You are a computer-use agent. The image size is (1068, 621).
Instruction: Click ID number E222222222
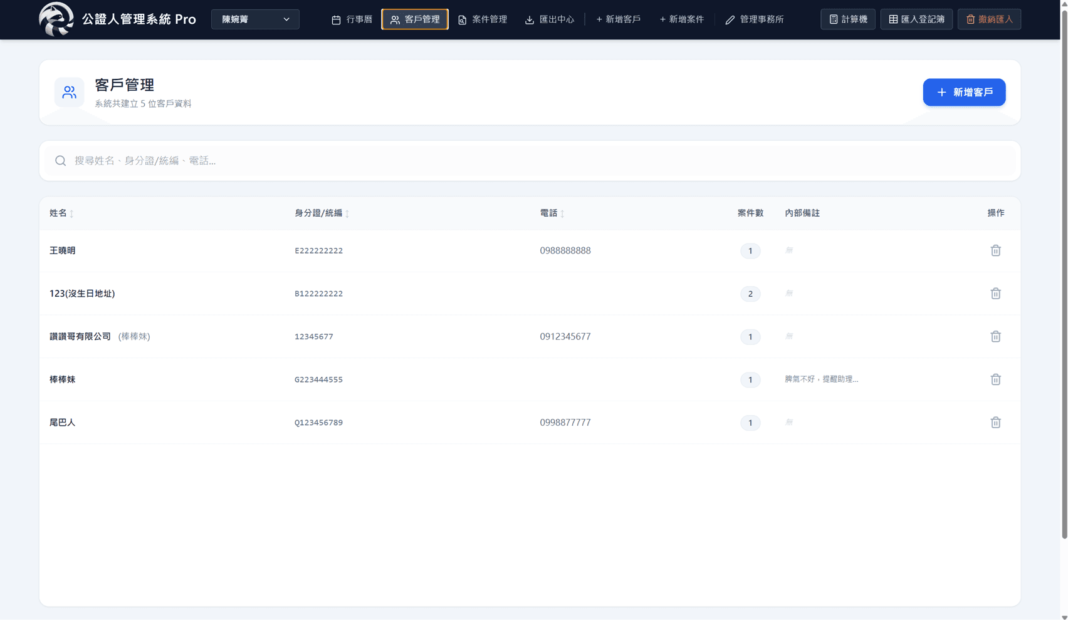(318, 251)
